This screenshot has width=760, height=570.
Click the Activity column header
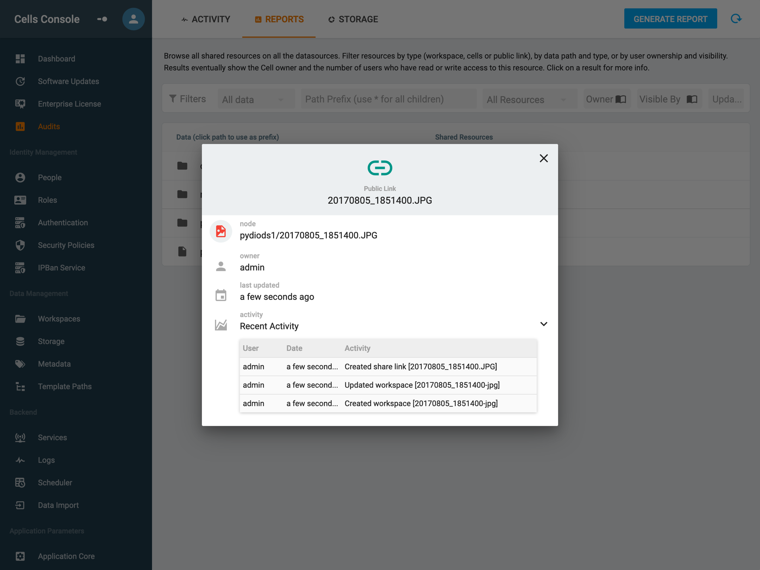(x=357, y=348)
